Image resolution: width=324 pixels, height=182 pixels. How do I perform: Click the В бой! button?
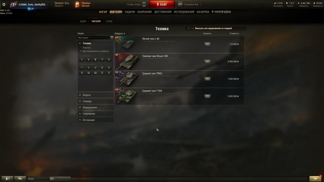coord(162,5)
